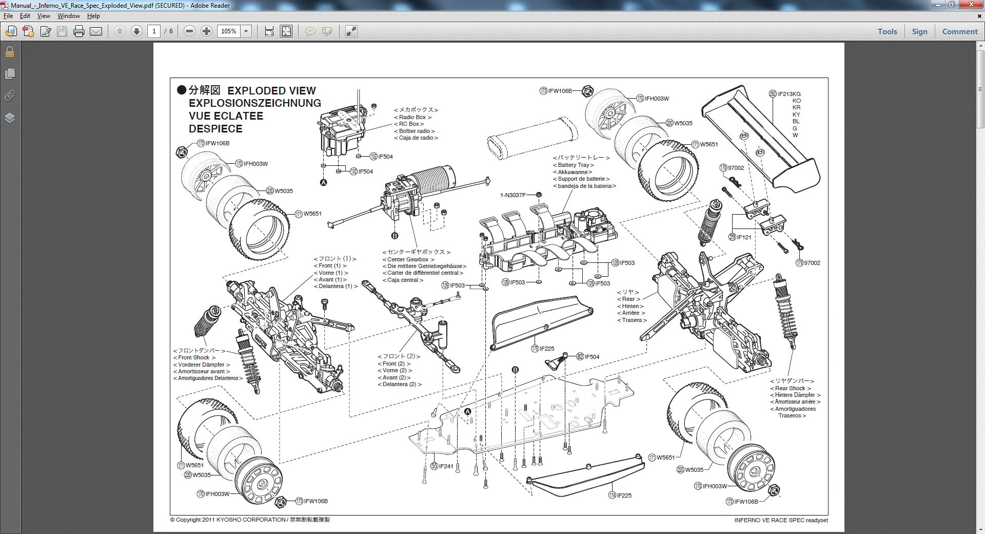Screen dimensions: 985x534
Task: Click the Open file toolbar icon
Action: pyautogui.click(x=11, y=31)
